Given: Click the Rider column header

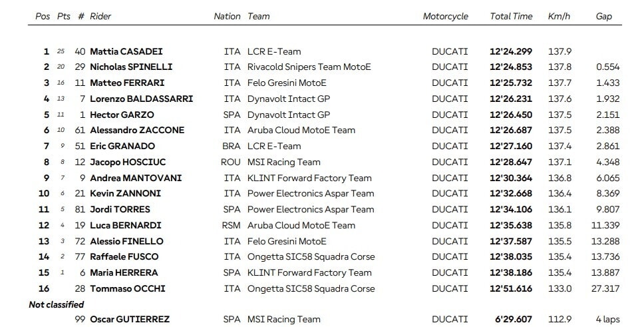Looking at the screenshot, I should [100, 17].
